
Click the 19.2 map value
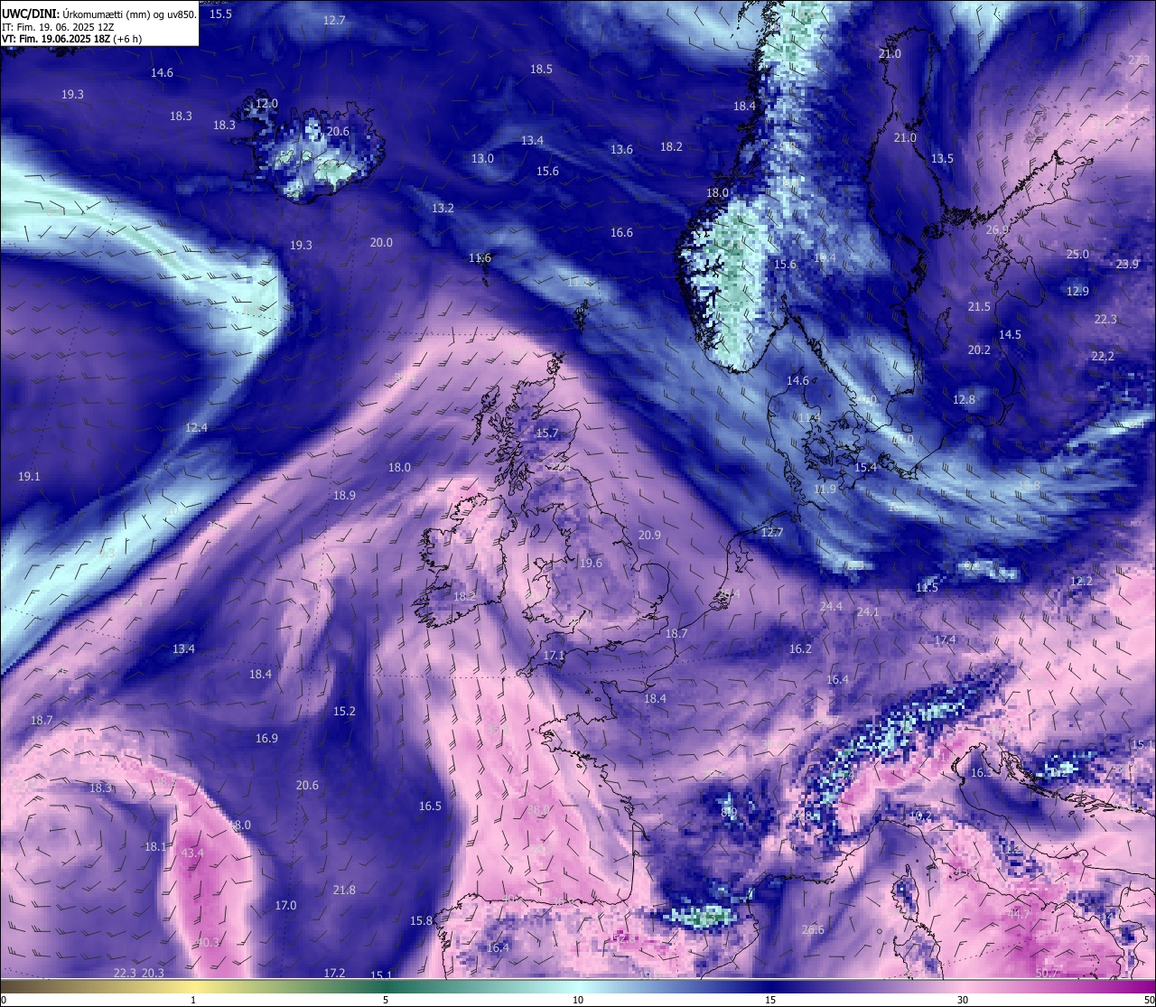click(x=920, y=816)
